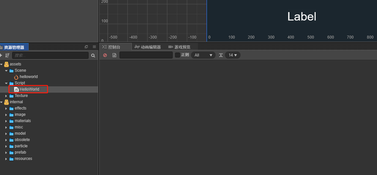Enable the 正则 regex checkbox
Image resolution: width=377 pixels, height=175 pixels.
tap(178, 55)
